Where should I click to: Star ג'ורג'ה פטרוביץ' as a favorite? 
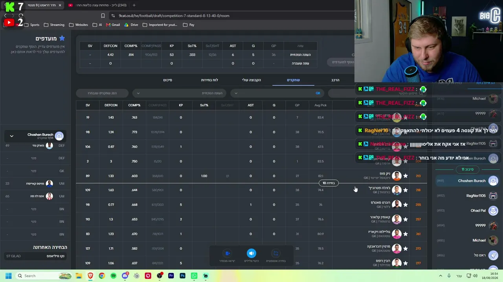406,190
